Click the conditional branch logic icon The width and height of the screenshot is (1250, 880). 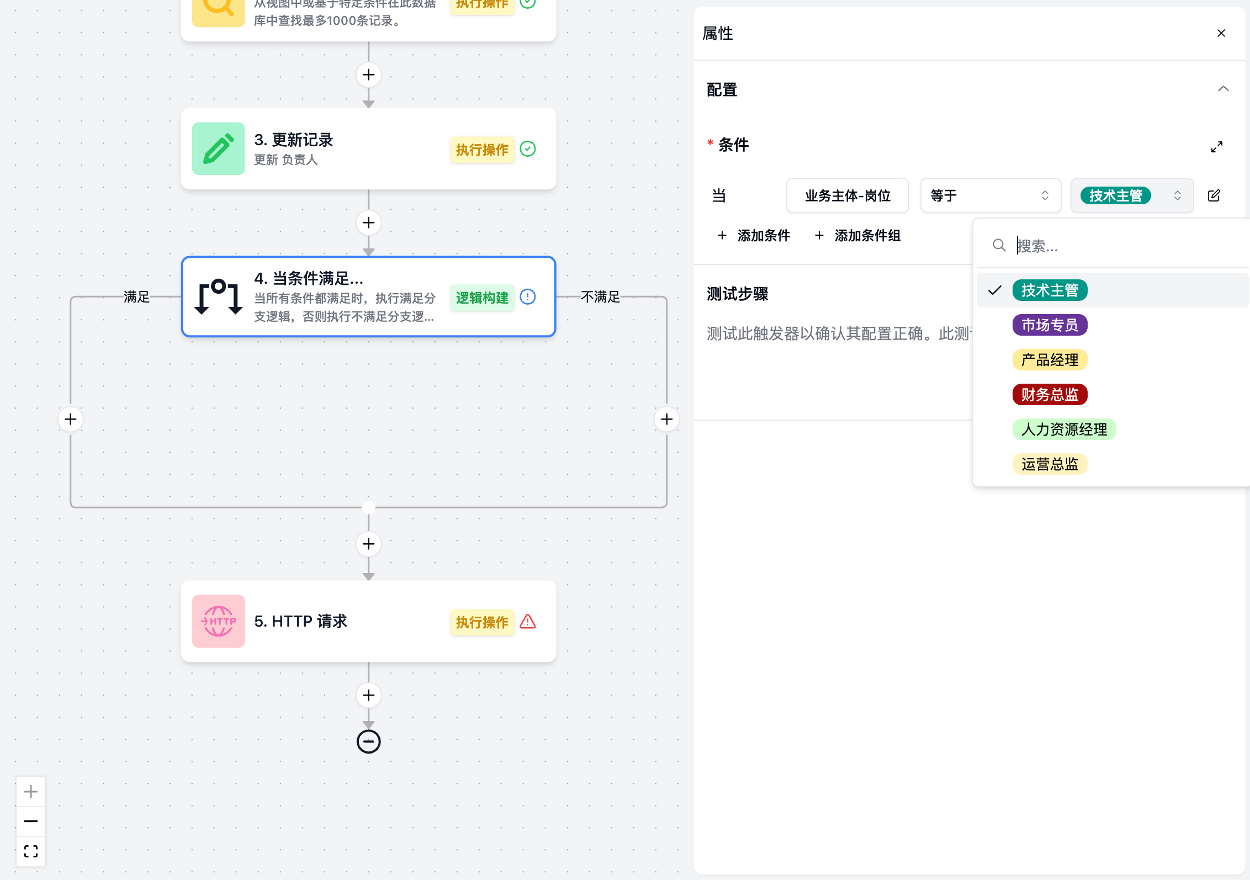218,296
